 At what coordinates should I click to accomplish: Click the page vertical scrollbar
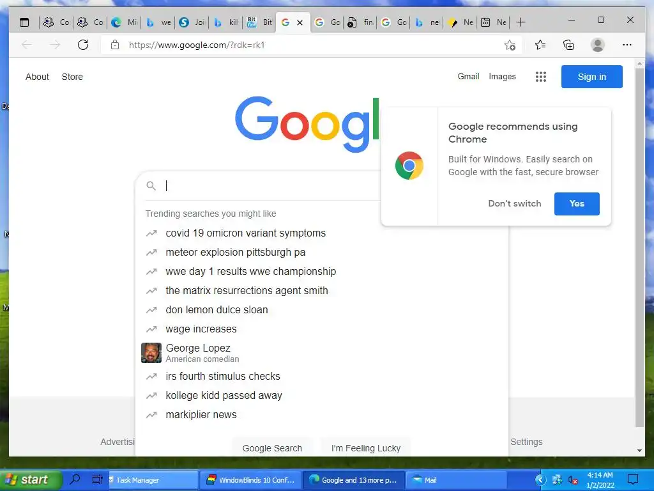pyautogui.click(x=639, y=246)
